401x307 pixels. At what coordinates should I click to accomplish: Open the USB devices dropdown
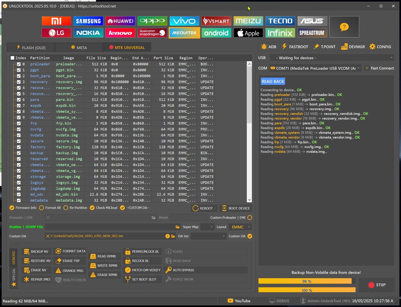click(x=332, y=58)
